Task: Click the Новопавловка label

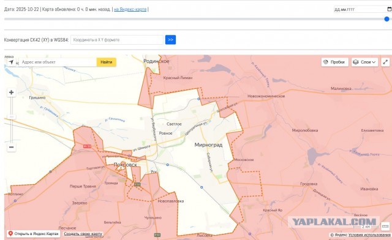Action: click(171, 201)
